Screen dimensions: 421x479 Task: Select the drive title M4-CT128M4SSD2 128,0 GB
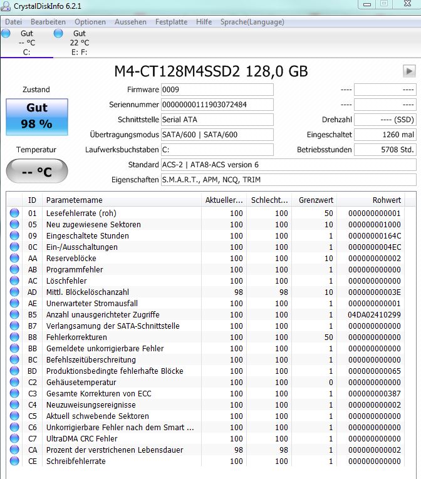[210, 71]
